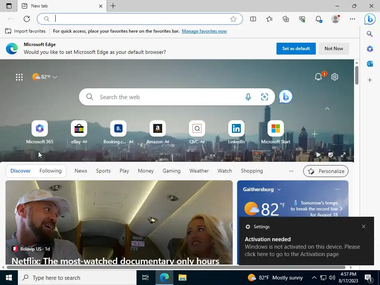Viewport: 380px width, 285px height.
Task: Open split screen view icon
Action: click(x=253, y=19)
